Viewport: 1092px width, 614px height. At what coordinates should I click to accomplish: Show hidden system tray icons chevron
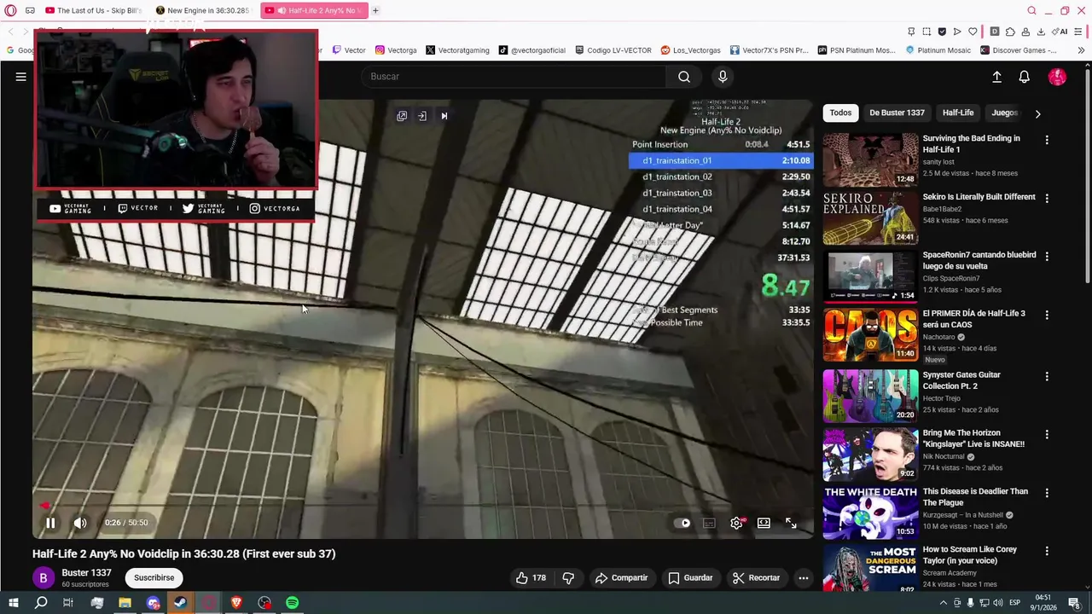(944, 603)
